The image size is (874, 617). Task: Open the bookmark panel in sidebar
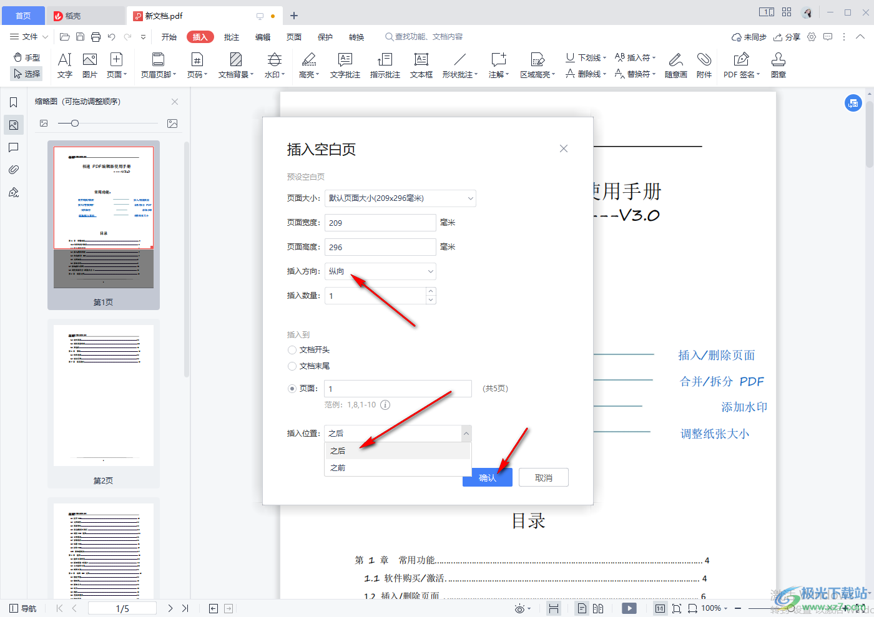point(14,102)
